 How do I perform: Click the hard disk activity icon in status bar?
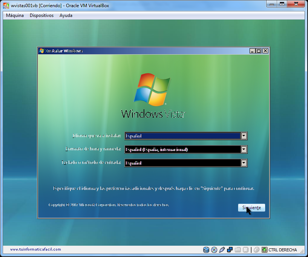click(x=206, y=250)
